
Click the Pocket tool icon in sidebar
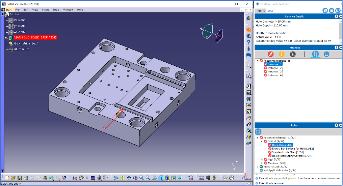click(249, 93)
